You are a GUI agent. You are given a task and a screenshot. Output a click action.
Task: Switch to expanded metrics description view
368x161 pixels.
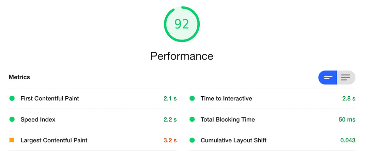click(x=346, y=78)
